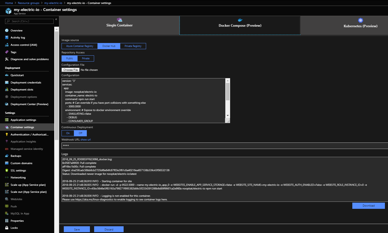Click the Webhook URL field
Screen dimensions: 388x233
[225, 146]
